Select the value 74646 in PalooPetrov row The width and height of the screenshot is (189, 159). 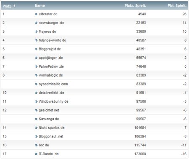click(x=141, y=66)
